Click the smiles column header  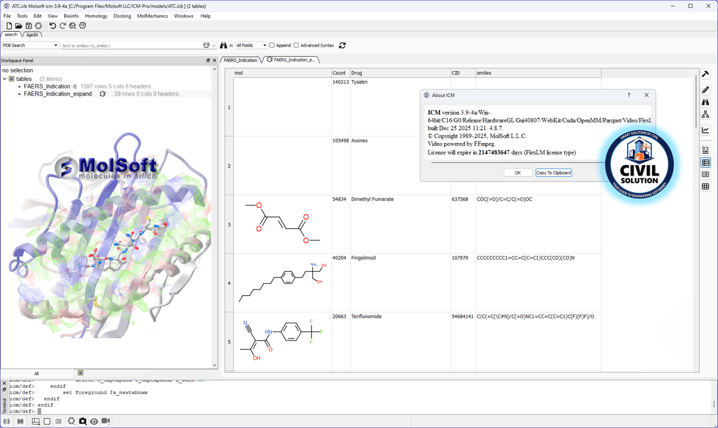[x=538, y=73]
